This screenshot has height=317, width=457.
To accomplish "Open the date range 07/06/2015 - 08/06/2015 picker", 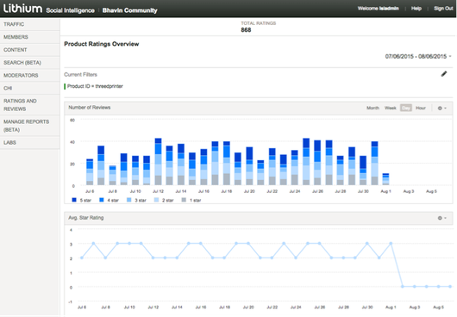I will point(418,57).
